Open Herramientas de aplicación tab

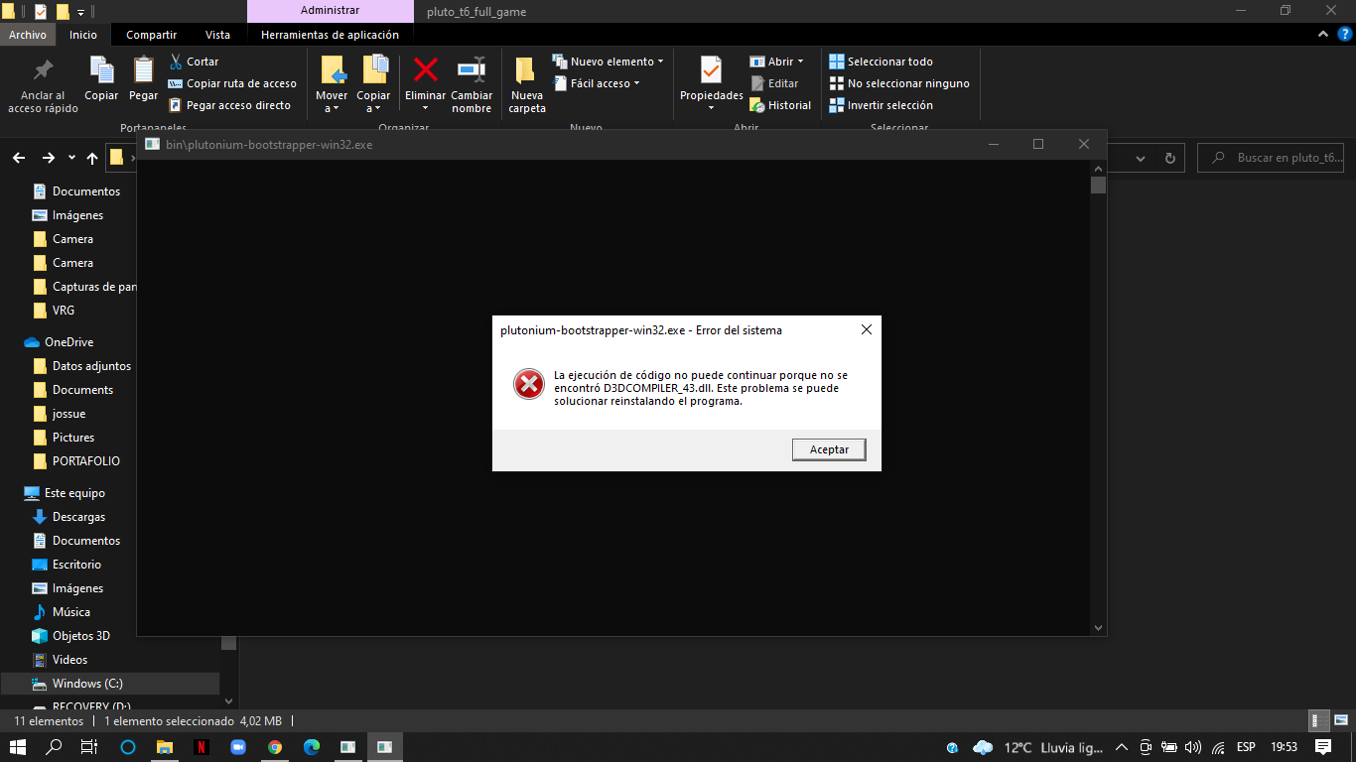coord(330,35)
